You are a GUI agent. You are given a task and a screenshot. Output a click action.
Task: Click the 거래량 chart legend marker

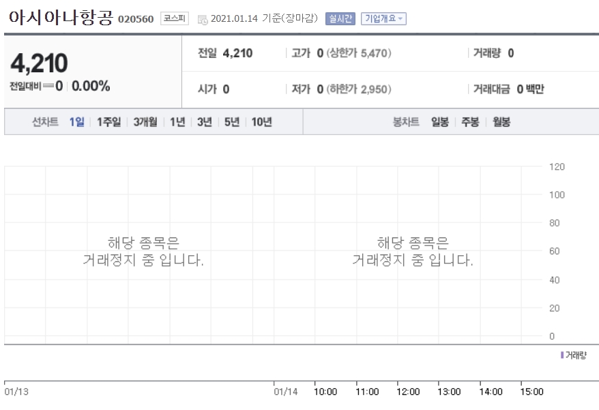(x=562, y=355)
